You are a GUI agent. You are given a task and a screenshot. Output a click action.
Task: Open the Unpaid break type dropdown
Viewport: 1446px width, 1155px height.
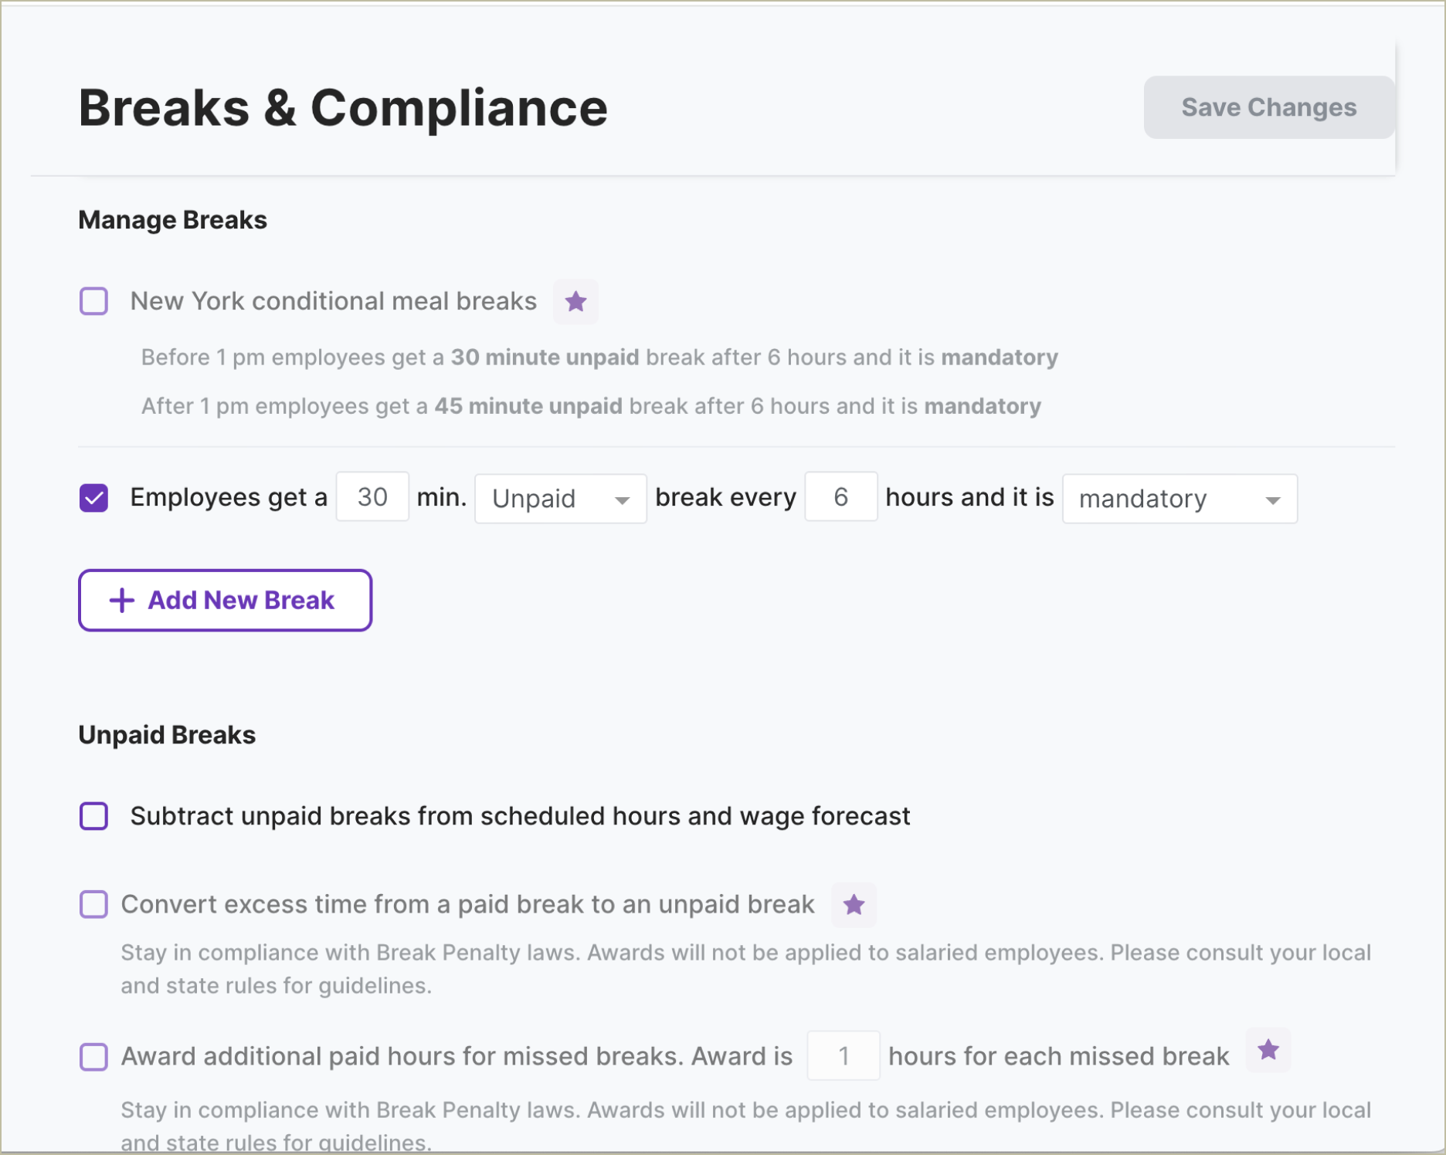[560, 499]
